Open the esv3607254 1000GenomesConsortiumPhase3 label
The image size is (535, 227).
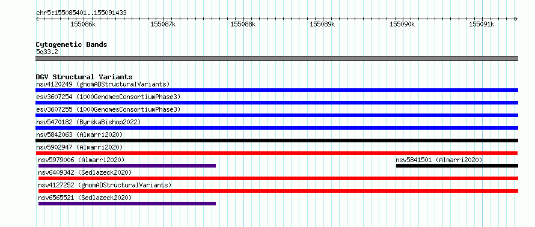coord(108,97)
